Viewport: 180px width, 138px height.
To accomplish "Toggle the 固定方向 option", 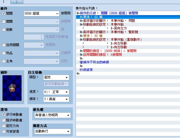I will pyautogui.click(x=4, y=126).
